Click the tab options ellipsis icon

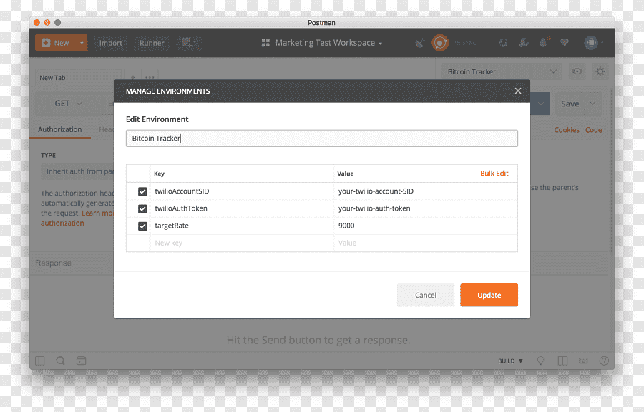point(150,77)
